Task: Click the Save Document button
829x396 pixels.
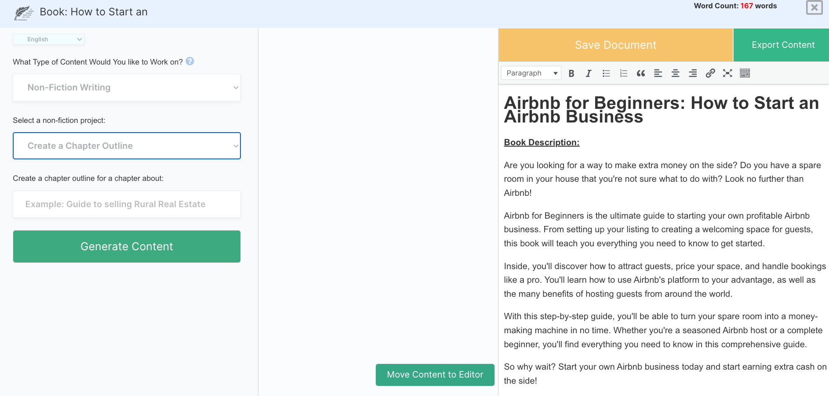Action: (x=615, y=45)
